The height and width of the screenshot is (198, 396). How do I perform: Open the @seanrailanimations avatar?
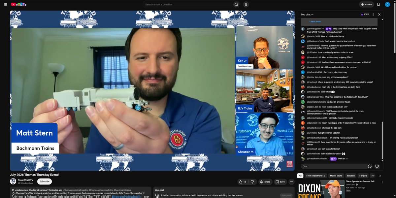[x=303, y=102]
